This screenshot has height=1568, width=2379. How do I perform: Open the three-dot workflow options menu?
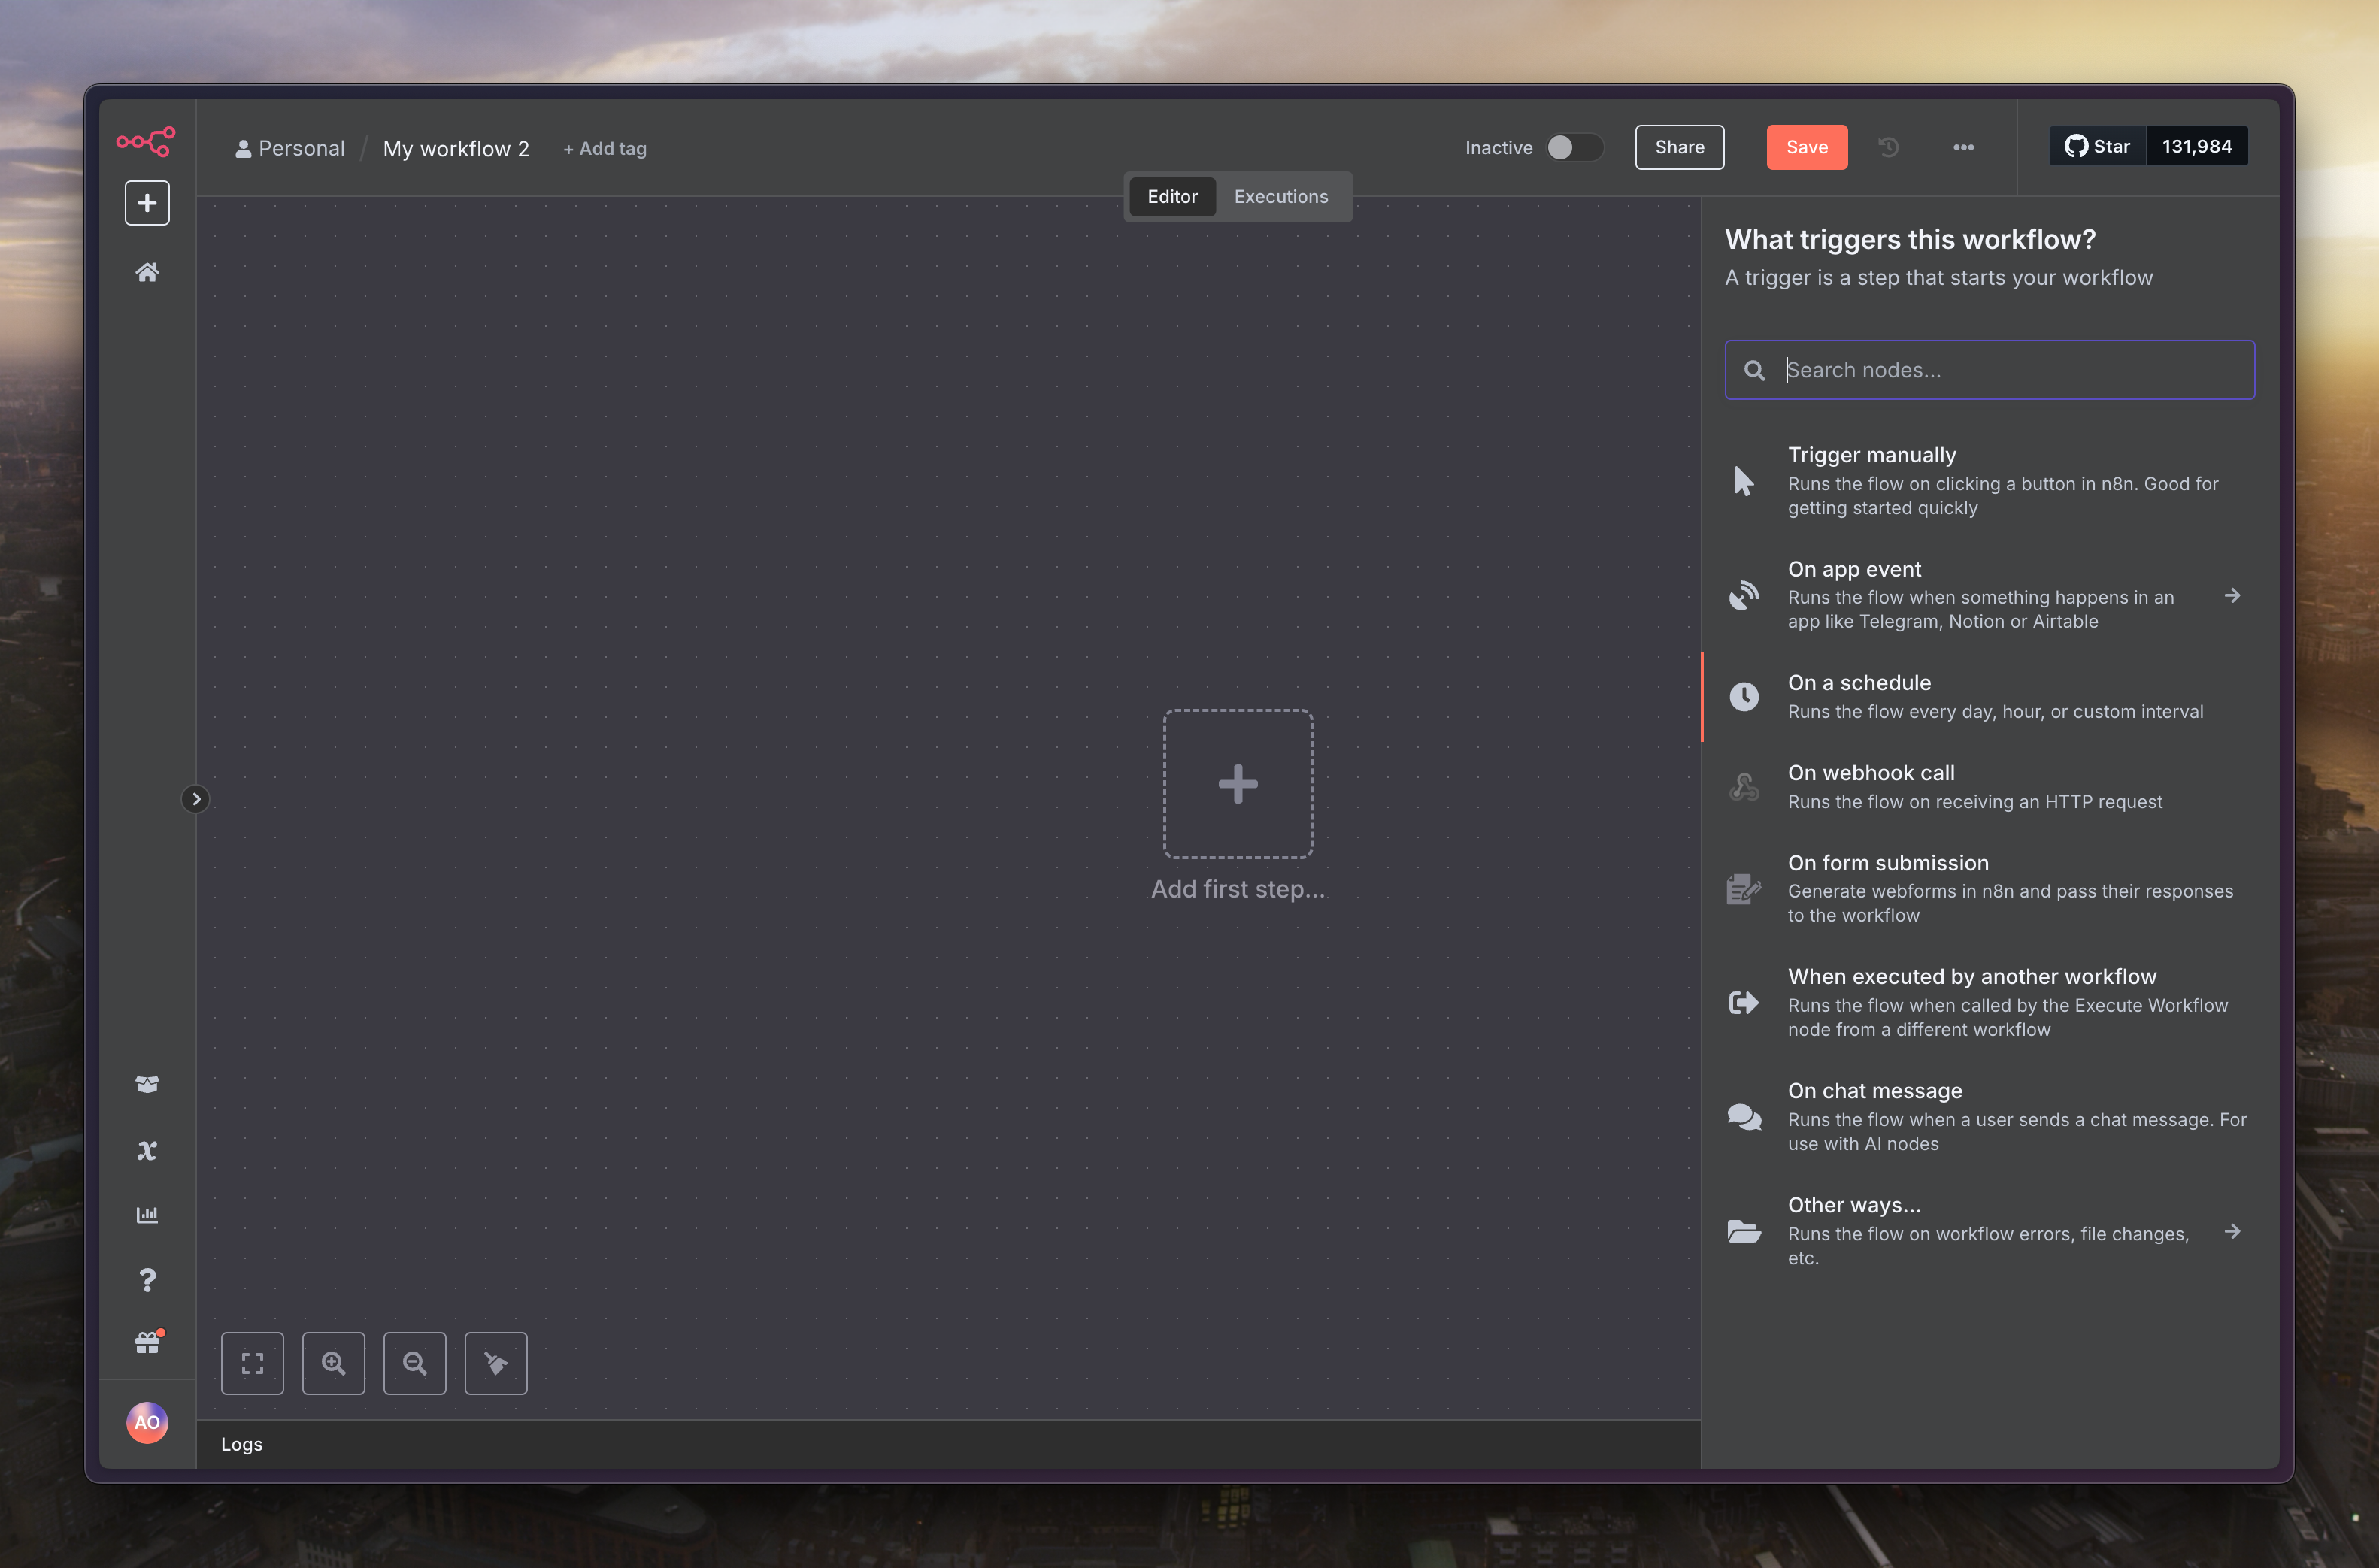click(x=1963, y=148)
